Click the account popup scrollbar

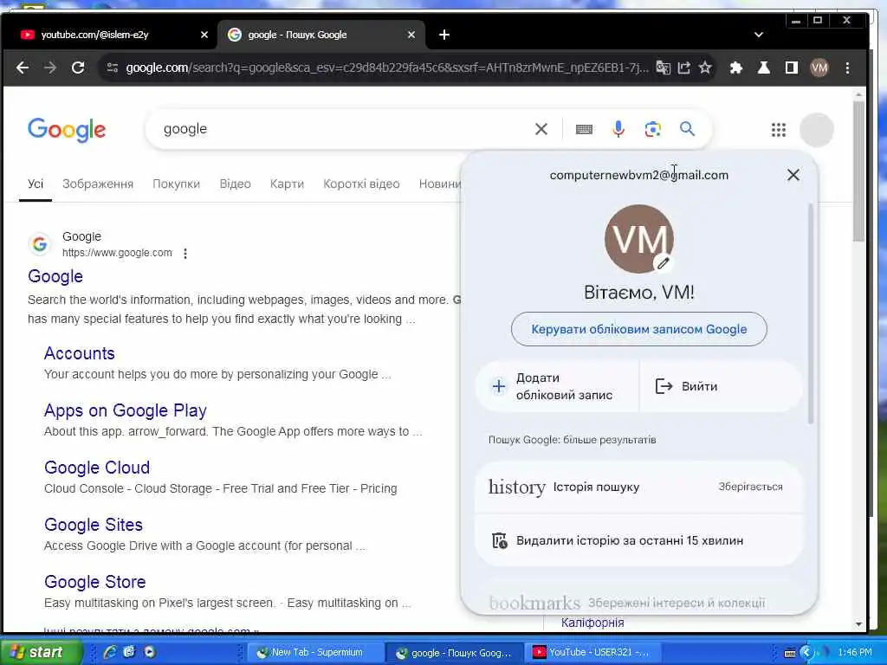pyautogui.click(x=810, y=313)
